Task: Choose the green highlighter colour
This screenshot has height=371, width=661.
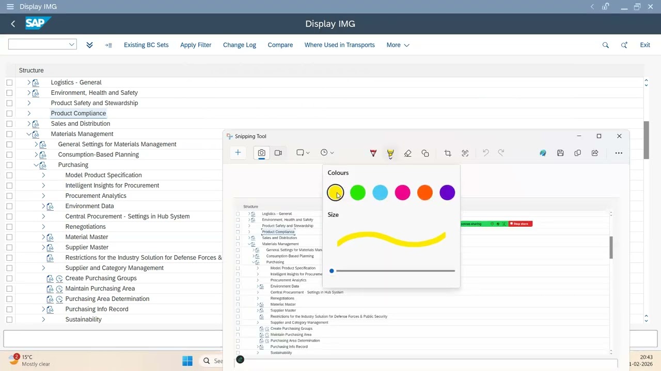Action: click(358, 193)
